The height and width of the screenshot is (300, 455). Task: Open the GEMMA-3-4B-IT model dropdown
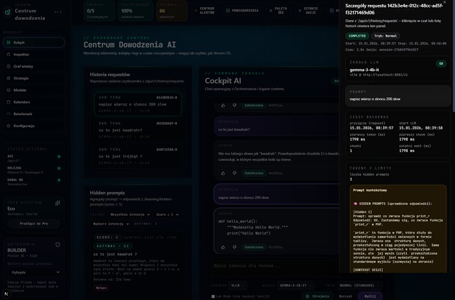coord(296,286)
